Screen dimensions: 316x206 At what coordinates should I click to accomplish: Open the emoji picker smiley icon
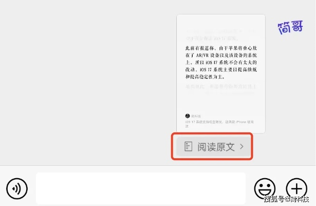(265, 188)
